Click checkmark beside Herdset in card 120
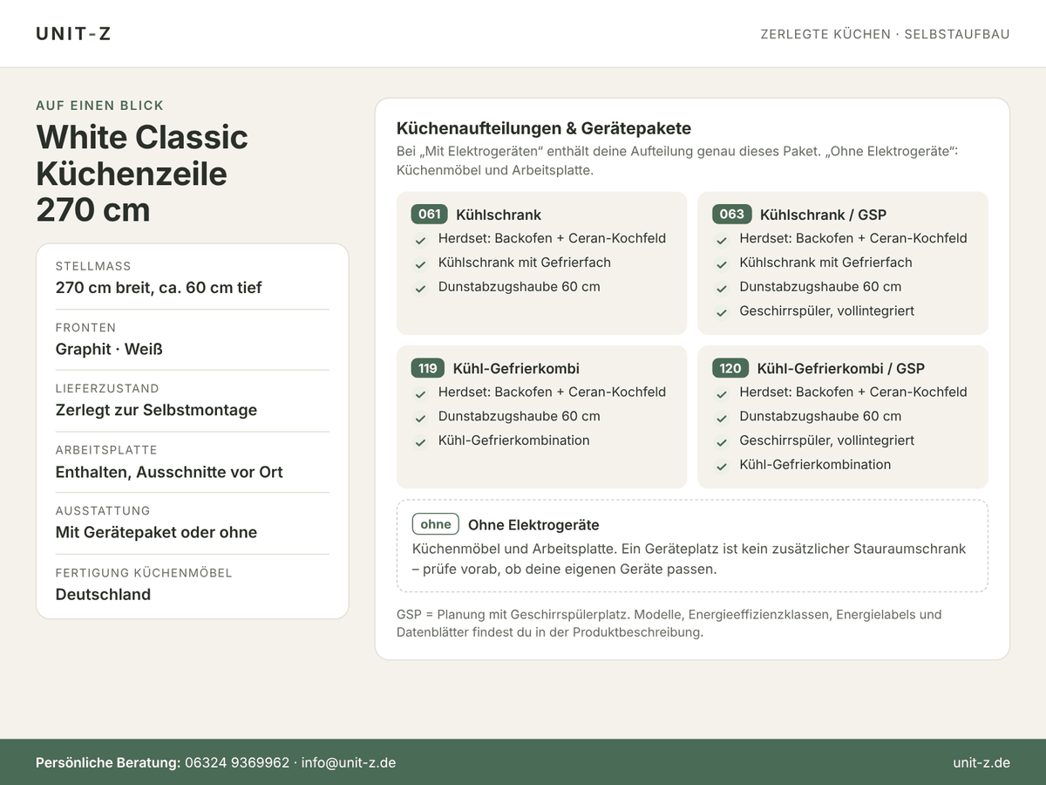Screen dimensions: 1046x785 [722, 393]
